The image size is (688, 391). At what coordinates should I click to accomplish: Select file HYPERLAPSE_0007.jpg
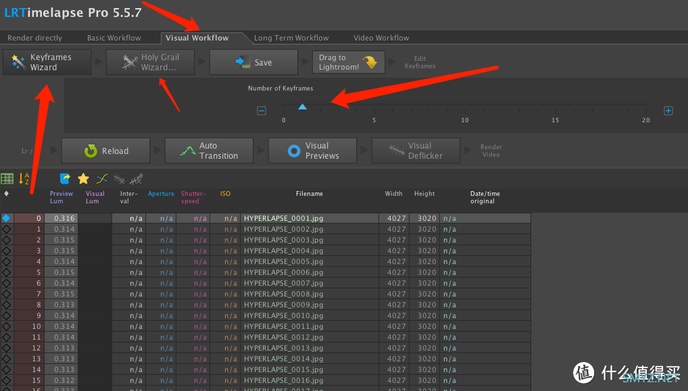tap(283, 283)
